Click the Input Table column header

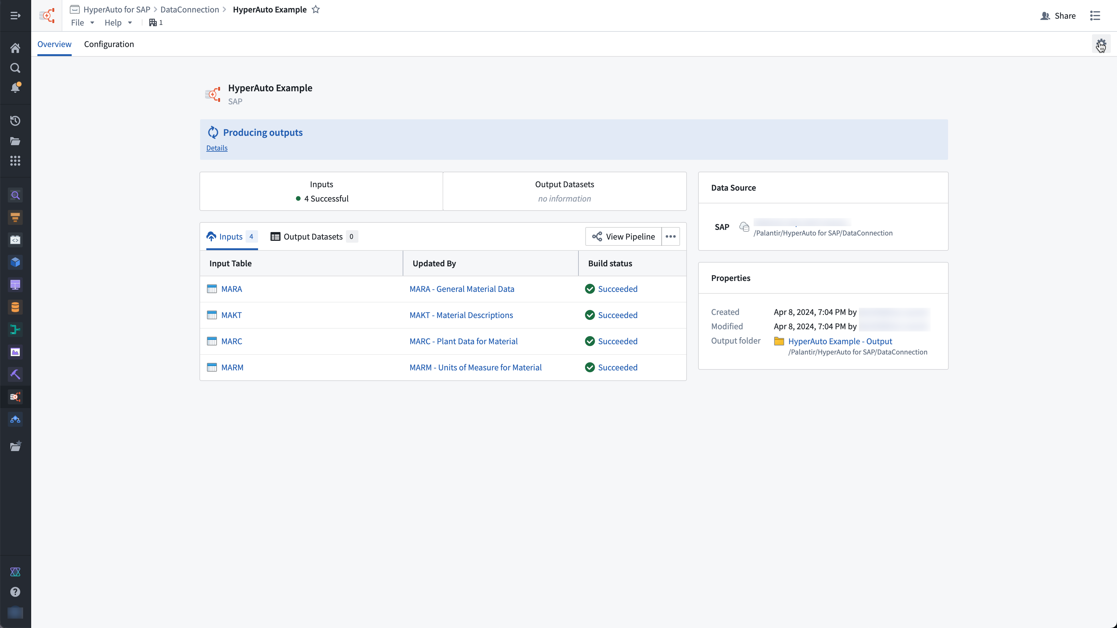[301, 264]
